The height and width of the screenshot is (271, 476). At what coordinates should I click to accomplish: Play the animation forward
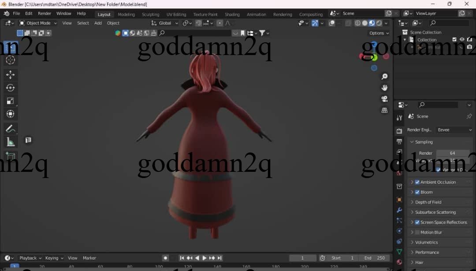coord(205,258)
